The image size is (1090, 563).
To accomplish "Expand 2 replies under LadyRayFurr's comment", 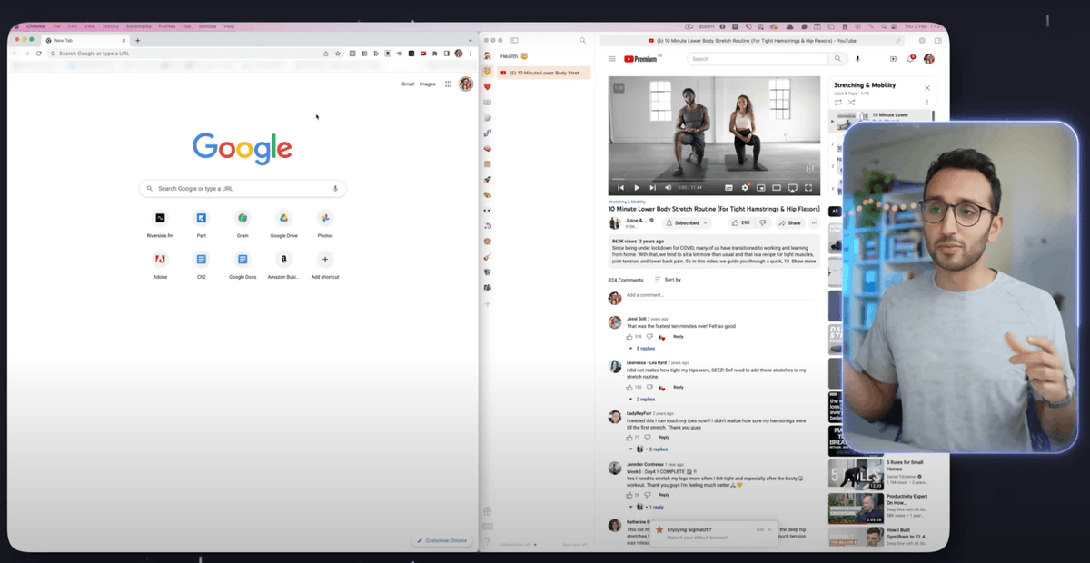I will pyautogui.click(x=649, y=449).
